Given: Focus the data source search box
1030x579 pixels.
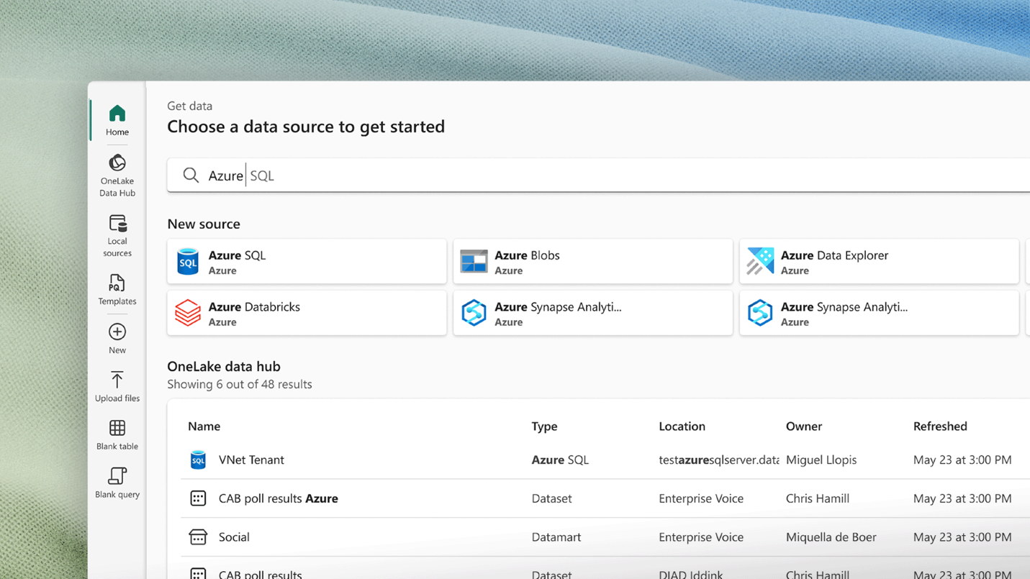Looking at the screenshot, I should click(598, 175).
